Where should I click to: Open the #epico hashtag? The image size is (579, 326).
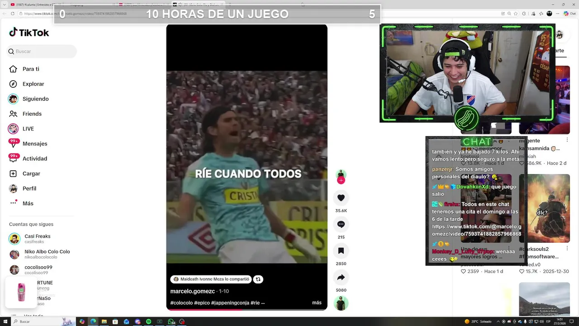[x=202, y=303]
